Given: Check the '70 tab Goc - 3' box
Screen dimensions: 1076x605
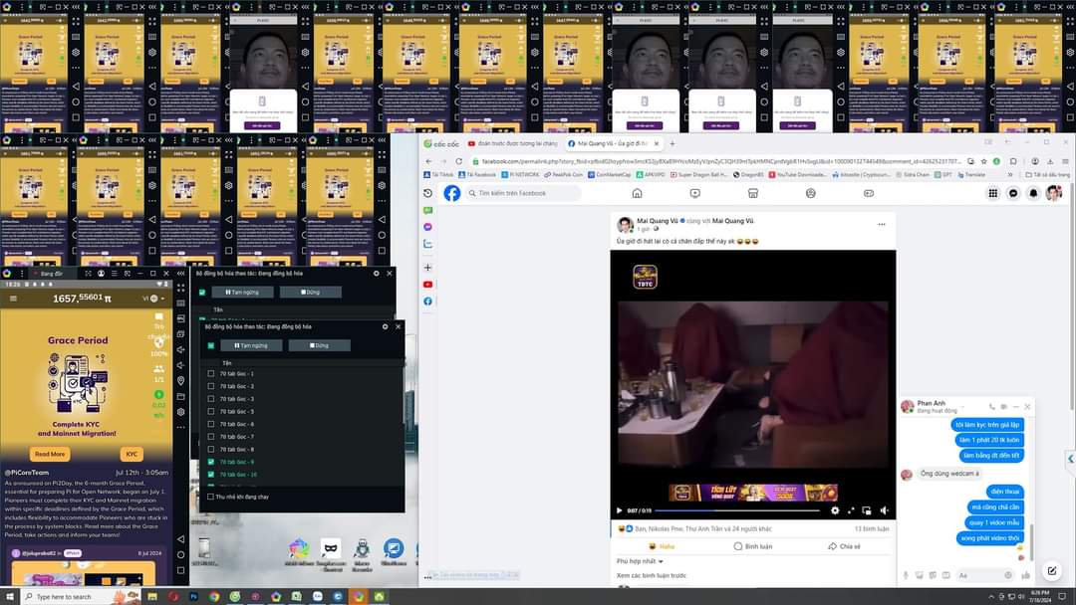Looking at the screenshot, I should pos(210,399).
